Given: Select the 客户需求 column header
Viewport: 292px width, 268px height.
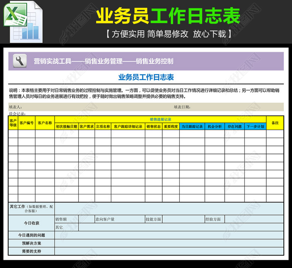Looking at the screenshot, I should pyautogui.click(x=86, y=127).
